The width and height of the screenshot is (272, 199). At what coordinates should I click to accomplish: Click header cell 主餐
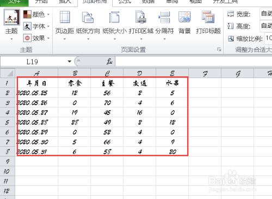(x=107, y=83)
